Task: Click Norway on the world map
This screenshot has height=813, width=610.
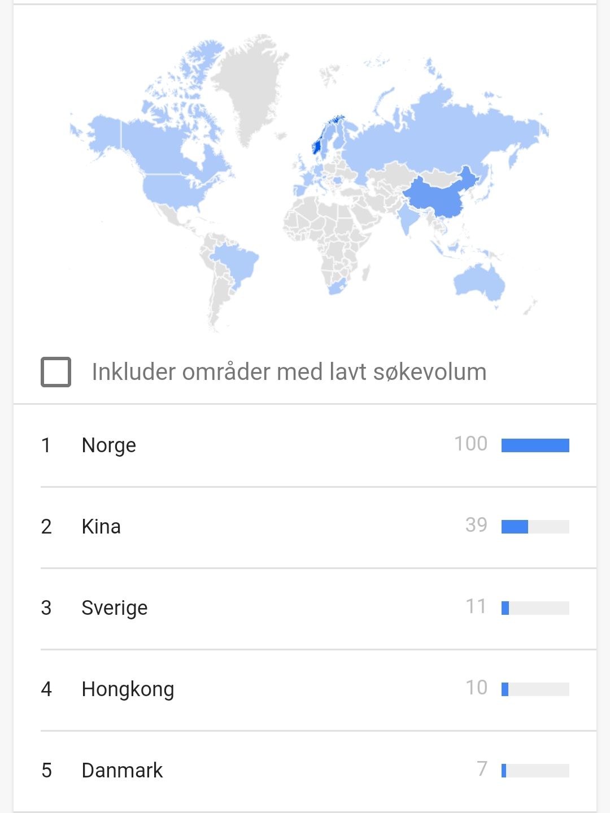Action: click(x=318, y=145)
